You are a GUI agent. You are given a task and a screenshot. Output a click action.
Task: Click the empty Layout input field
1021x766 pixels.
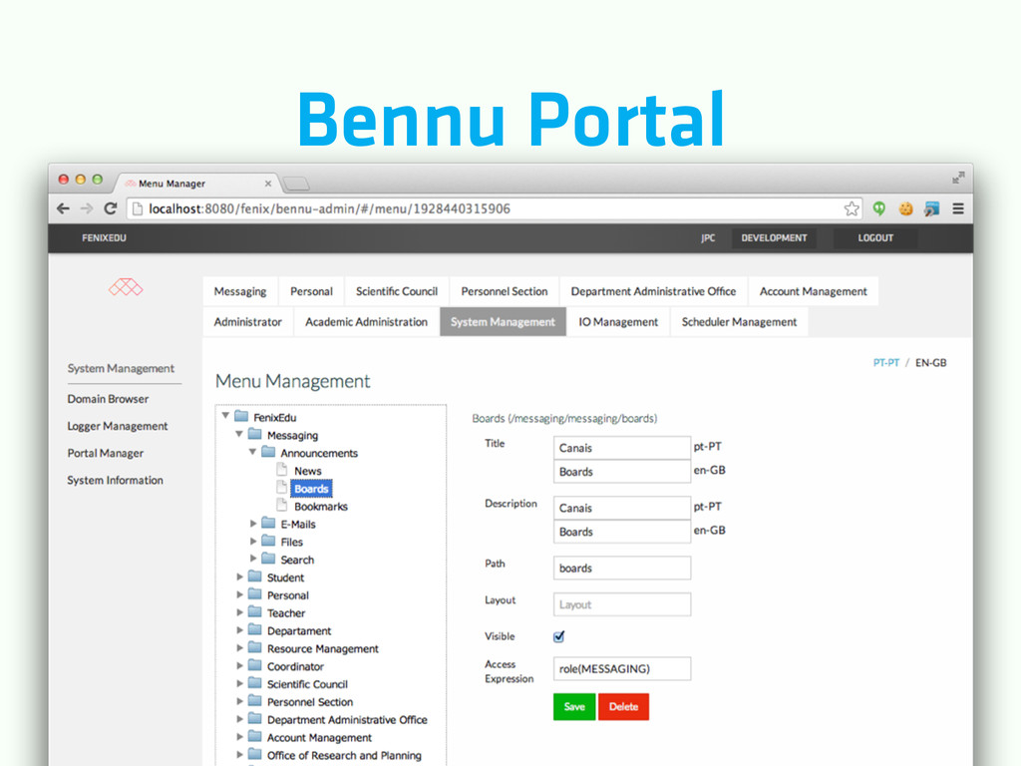(x=622, y=604)
